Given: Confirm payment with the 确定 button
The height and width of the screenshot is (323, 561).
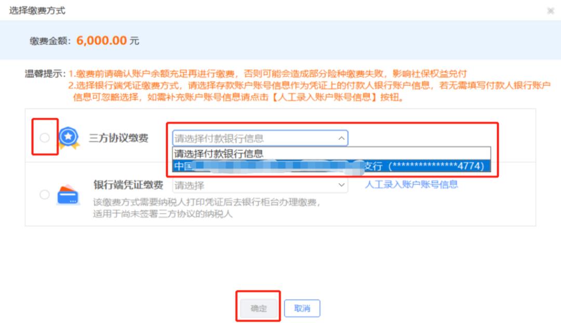Looking at the screenshot, I should pyautogui.click(x=258, y=308).
